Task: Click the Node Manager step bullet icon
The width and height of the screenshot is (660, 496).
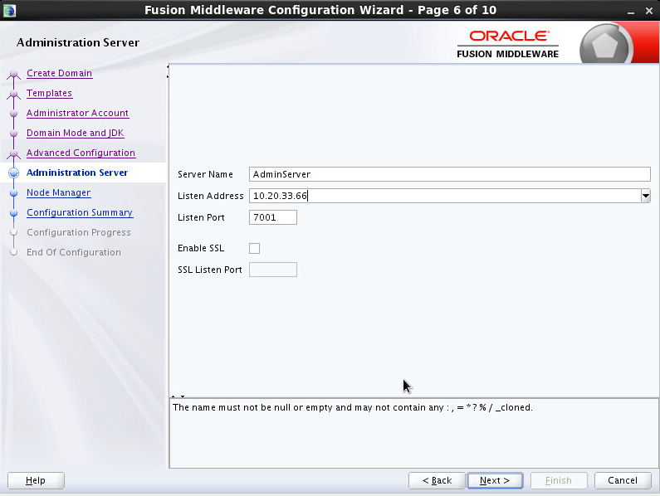Action: (13, 193)
